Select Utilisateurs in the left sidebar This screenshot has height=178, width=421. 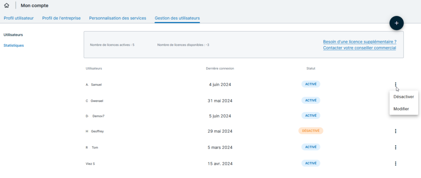(13, 35)
